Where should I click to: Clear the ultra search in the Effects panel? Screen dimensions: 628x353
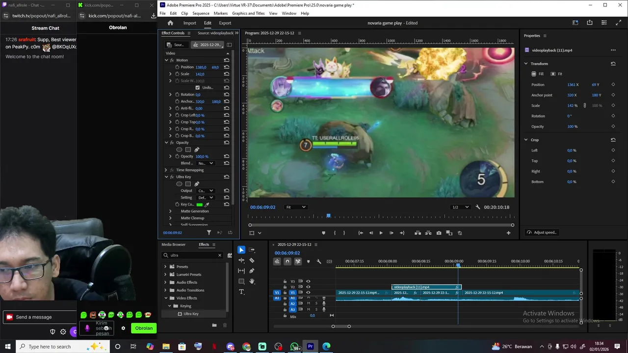pyautogui.click(x=220, y=255)
